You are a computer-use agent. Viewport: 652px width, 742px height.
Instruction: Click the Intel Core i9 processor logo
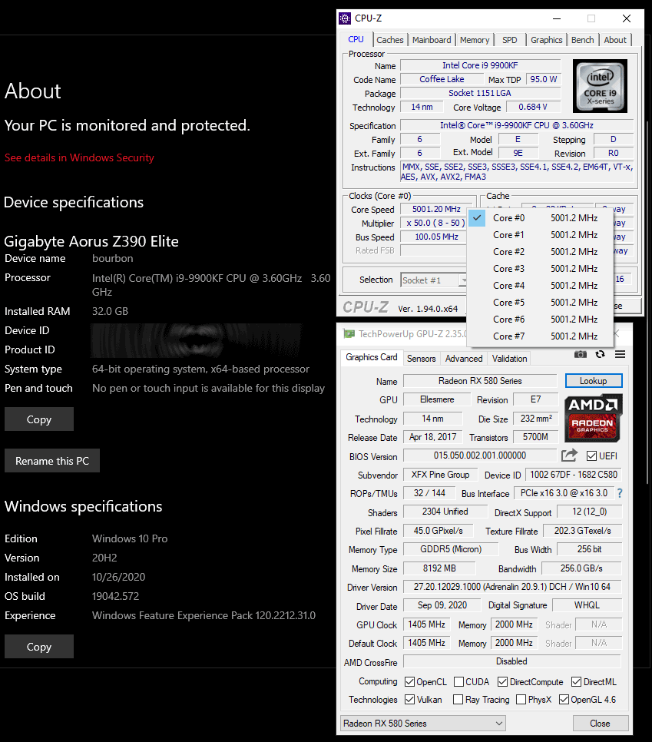pos(600,86)
